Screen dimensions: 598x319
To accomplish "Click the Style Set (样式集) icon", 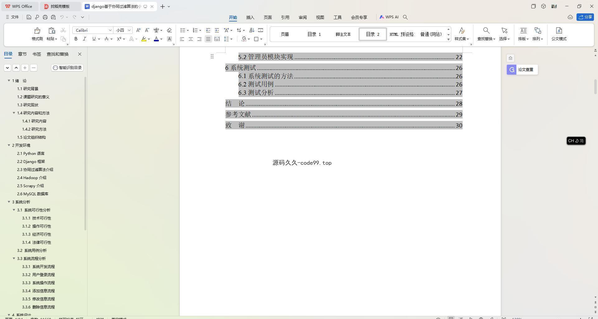I will (462, 30).
